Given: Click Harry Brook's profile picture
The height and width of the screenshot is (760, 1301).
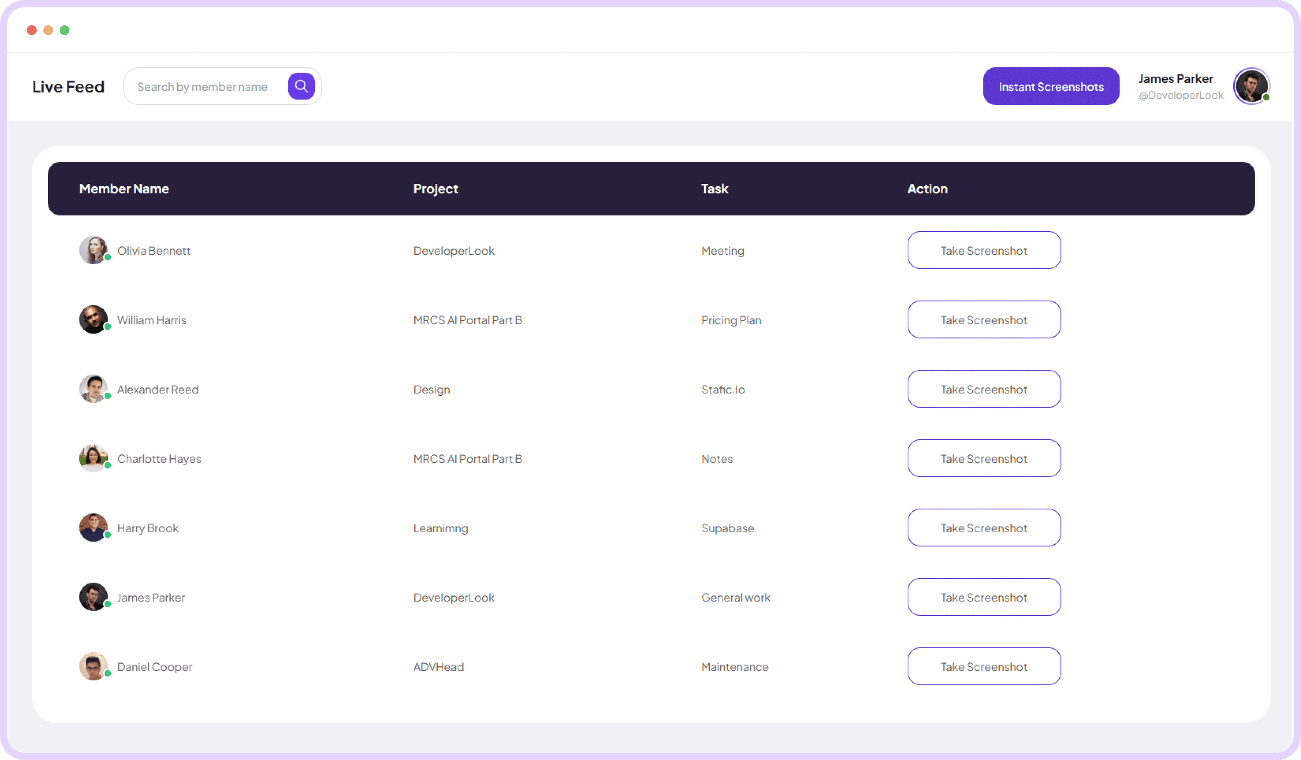Looking at the screenshot, I should click(94, 528).
